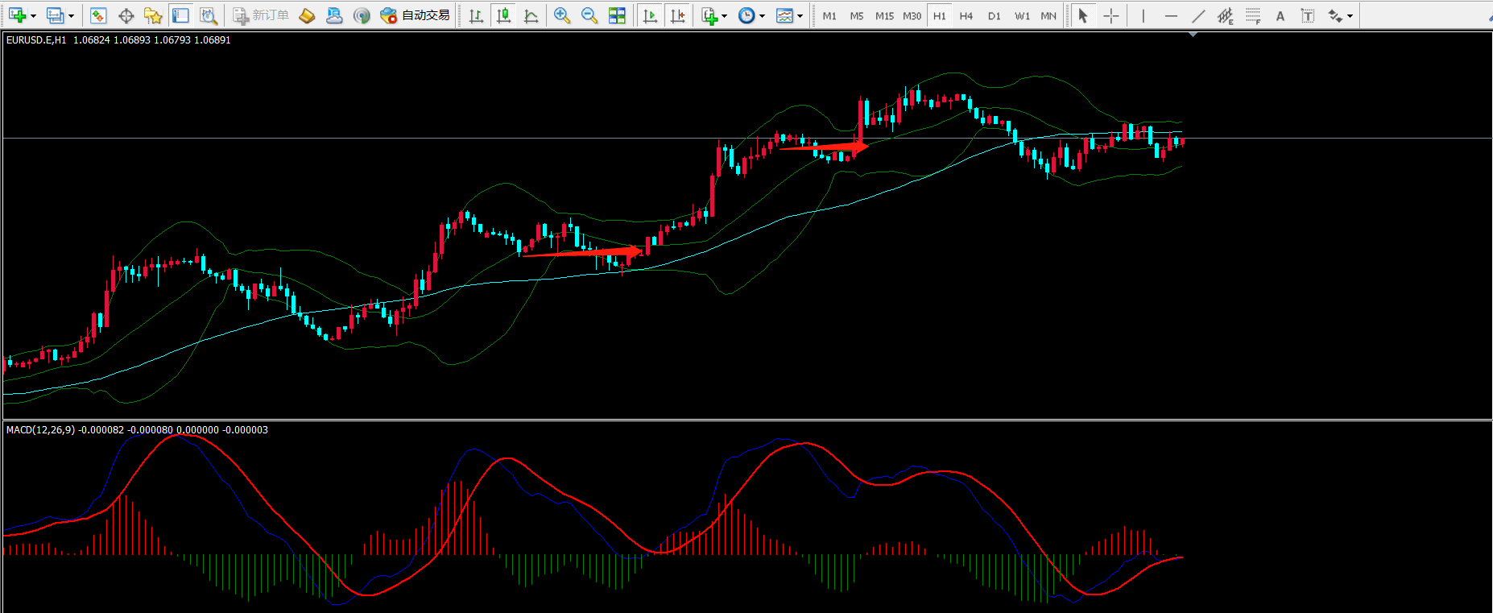The width and height of the screenshot is (1493, 613).
Task: Tile chart windows with the grid icon
Action: 617,15
